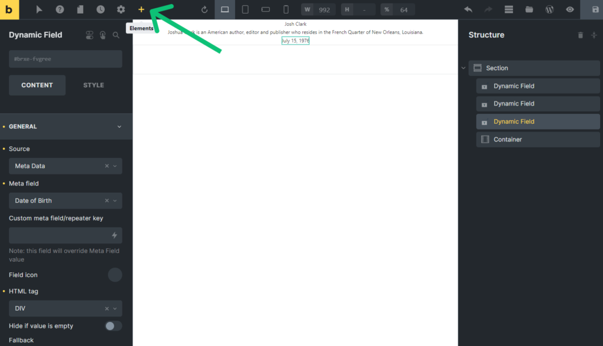Screen dimensions: 603x346
Task: Switch to tablet portrait breakpoint icon
Action: (x=245, y=9)
